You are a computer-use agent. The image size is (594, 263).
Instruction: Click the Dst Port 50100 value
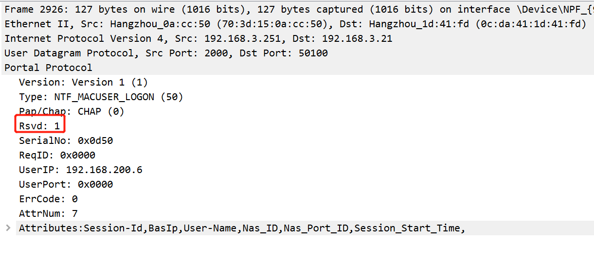(313, 53)
